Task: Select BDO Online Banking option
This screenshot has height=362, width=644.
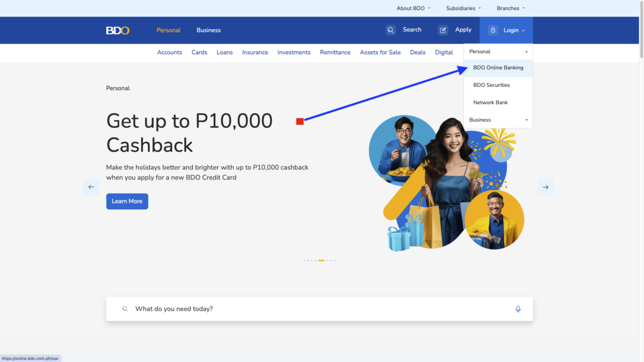Action: (x=498, y=68)
